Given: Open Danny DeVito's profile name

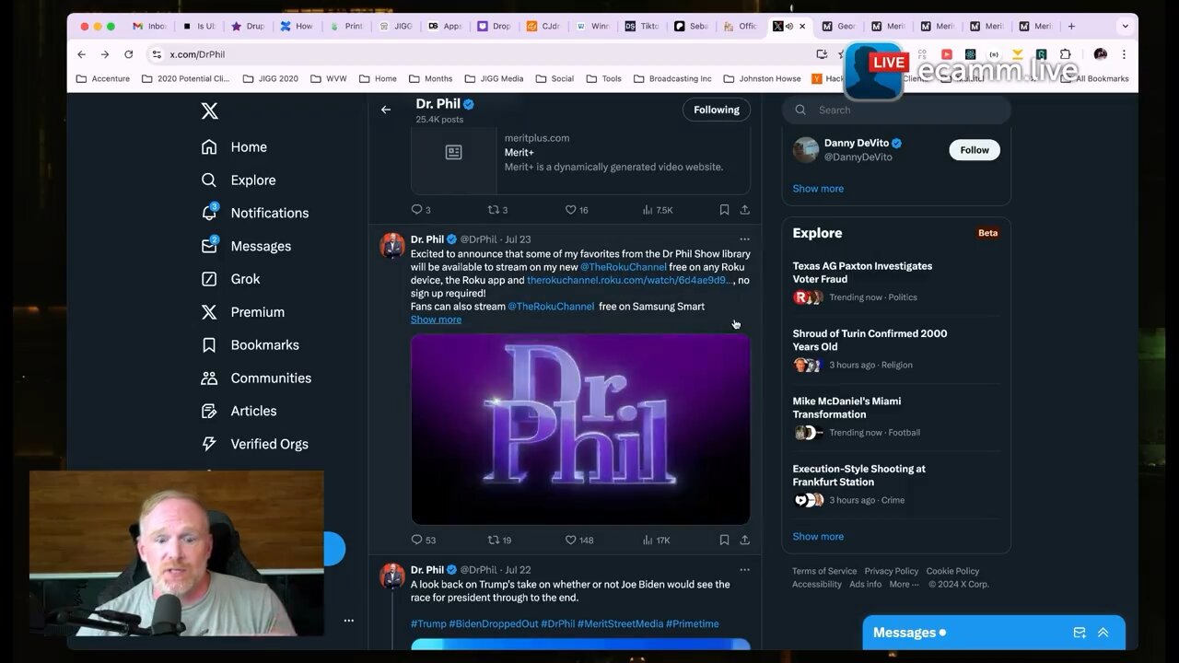Looking at the screenshot, I should coord(856,143).
